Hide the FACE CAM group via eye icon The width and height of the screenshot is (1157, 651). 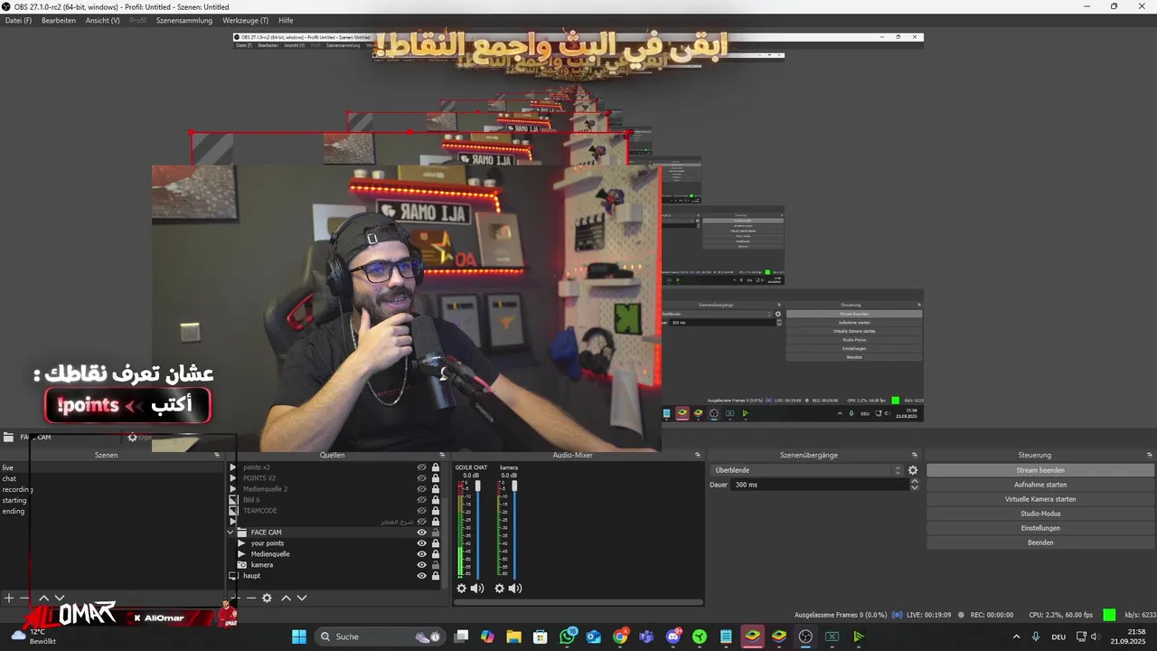click(x=421, y=533)
